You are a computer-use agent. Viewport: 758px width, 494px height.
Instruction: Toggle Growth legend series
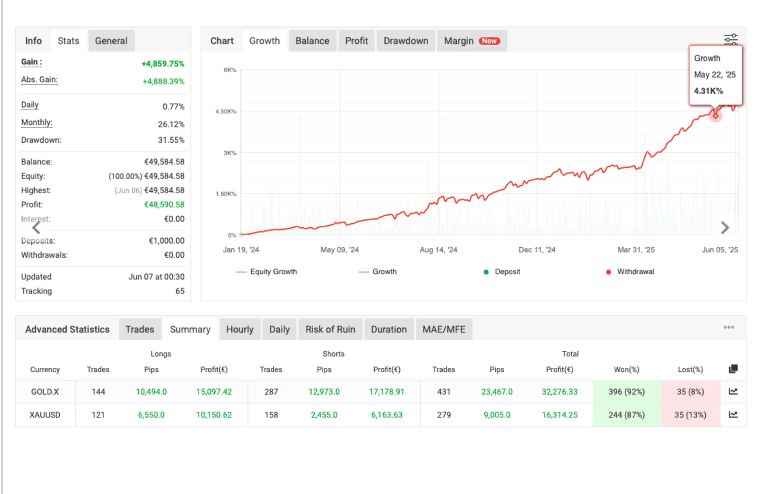pyautogui.click(x=378, y=271)
